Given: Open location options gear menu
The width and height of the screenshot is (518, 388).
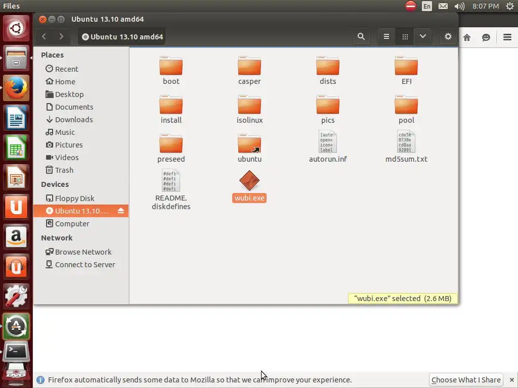Looking at the screenshot, I should pos(448,36).
